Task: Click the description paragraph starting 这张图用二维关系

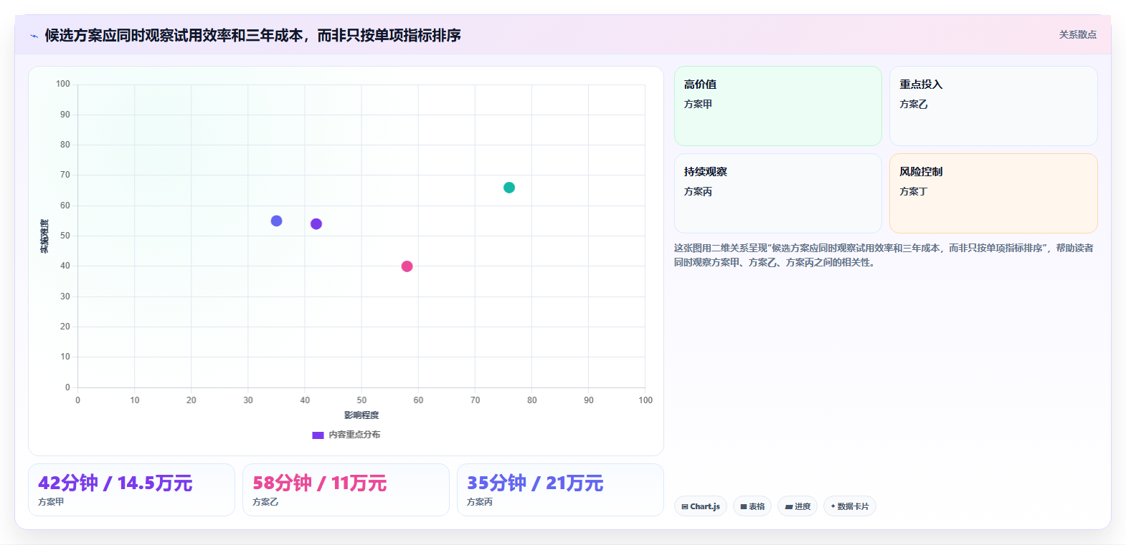Action: point(884,255)
